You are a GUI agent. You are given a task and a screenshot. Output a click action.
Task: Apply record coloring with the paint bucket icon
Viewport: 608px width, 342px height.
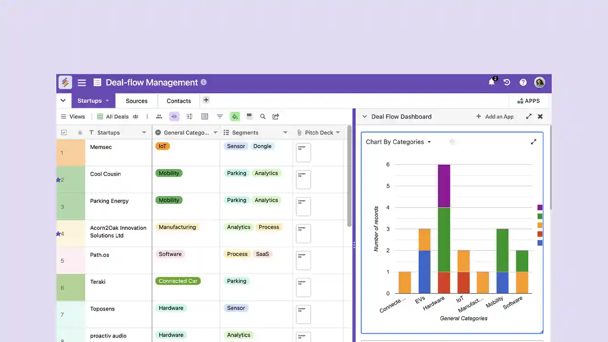235,116
